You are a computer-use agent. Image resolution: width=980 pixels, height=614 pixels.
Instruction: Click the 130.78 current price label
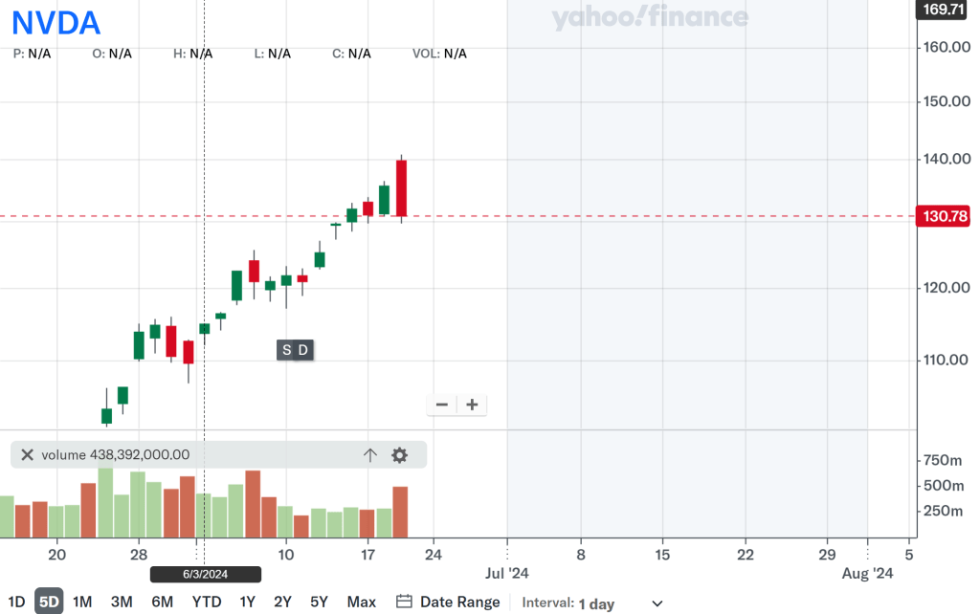pyautogui.click(x=943, y=217)
